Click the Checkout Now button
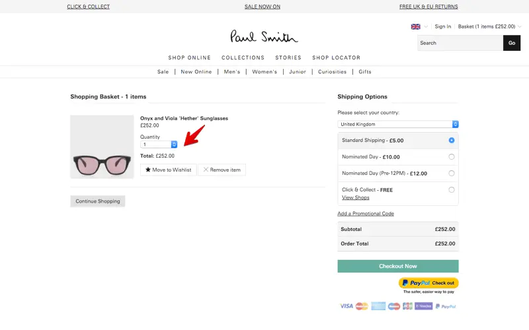Image resolution: width=529 pixels, height=330 pixels. (398, 266)
